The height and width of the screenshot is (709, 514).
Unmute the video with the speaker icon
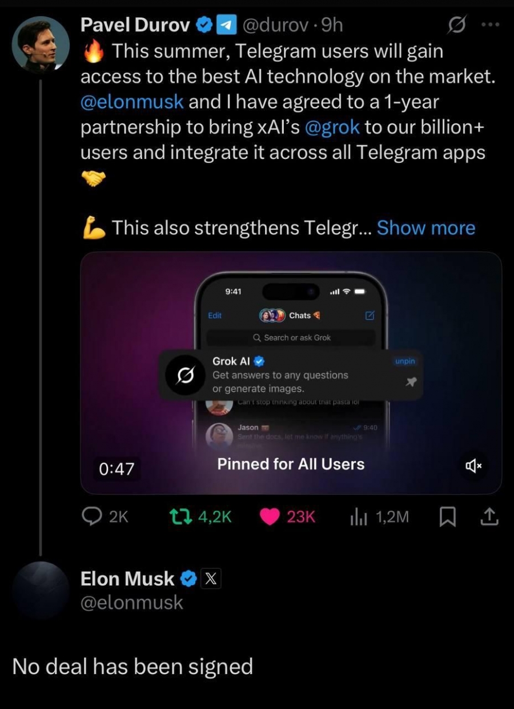473,466
